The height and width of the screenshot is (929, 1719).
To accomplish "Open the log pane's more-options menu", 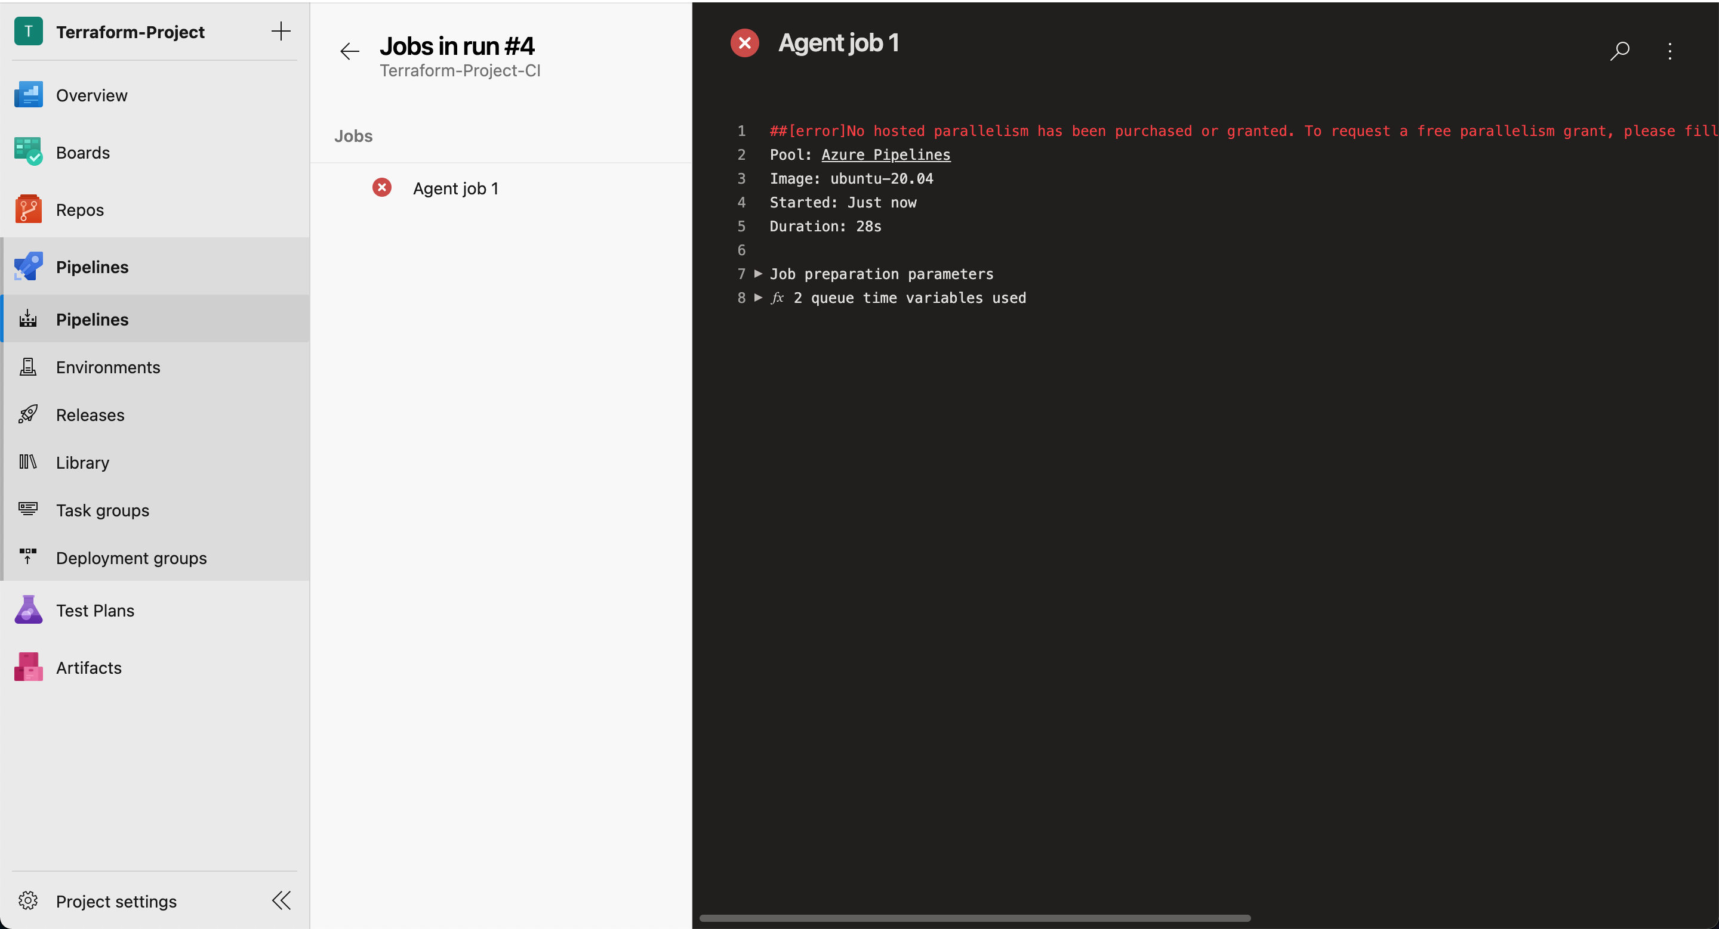I will [1669, 51].
